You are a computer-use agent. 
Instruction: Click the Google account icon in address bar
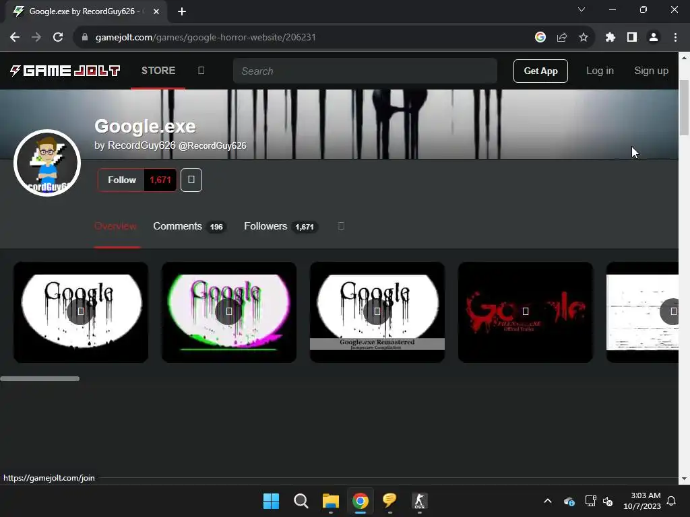[540, 37]
